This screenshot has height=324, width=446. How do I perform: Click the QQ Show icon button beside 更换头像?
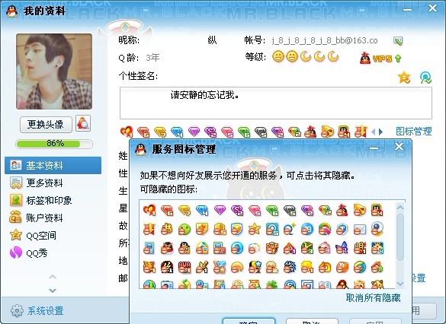83,124
